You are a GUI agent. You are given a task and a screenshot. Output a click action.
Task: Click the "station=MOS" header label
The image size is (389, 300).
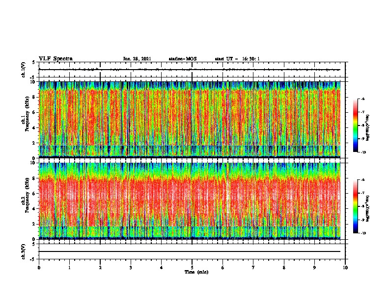coord(183,59)
